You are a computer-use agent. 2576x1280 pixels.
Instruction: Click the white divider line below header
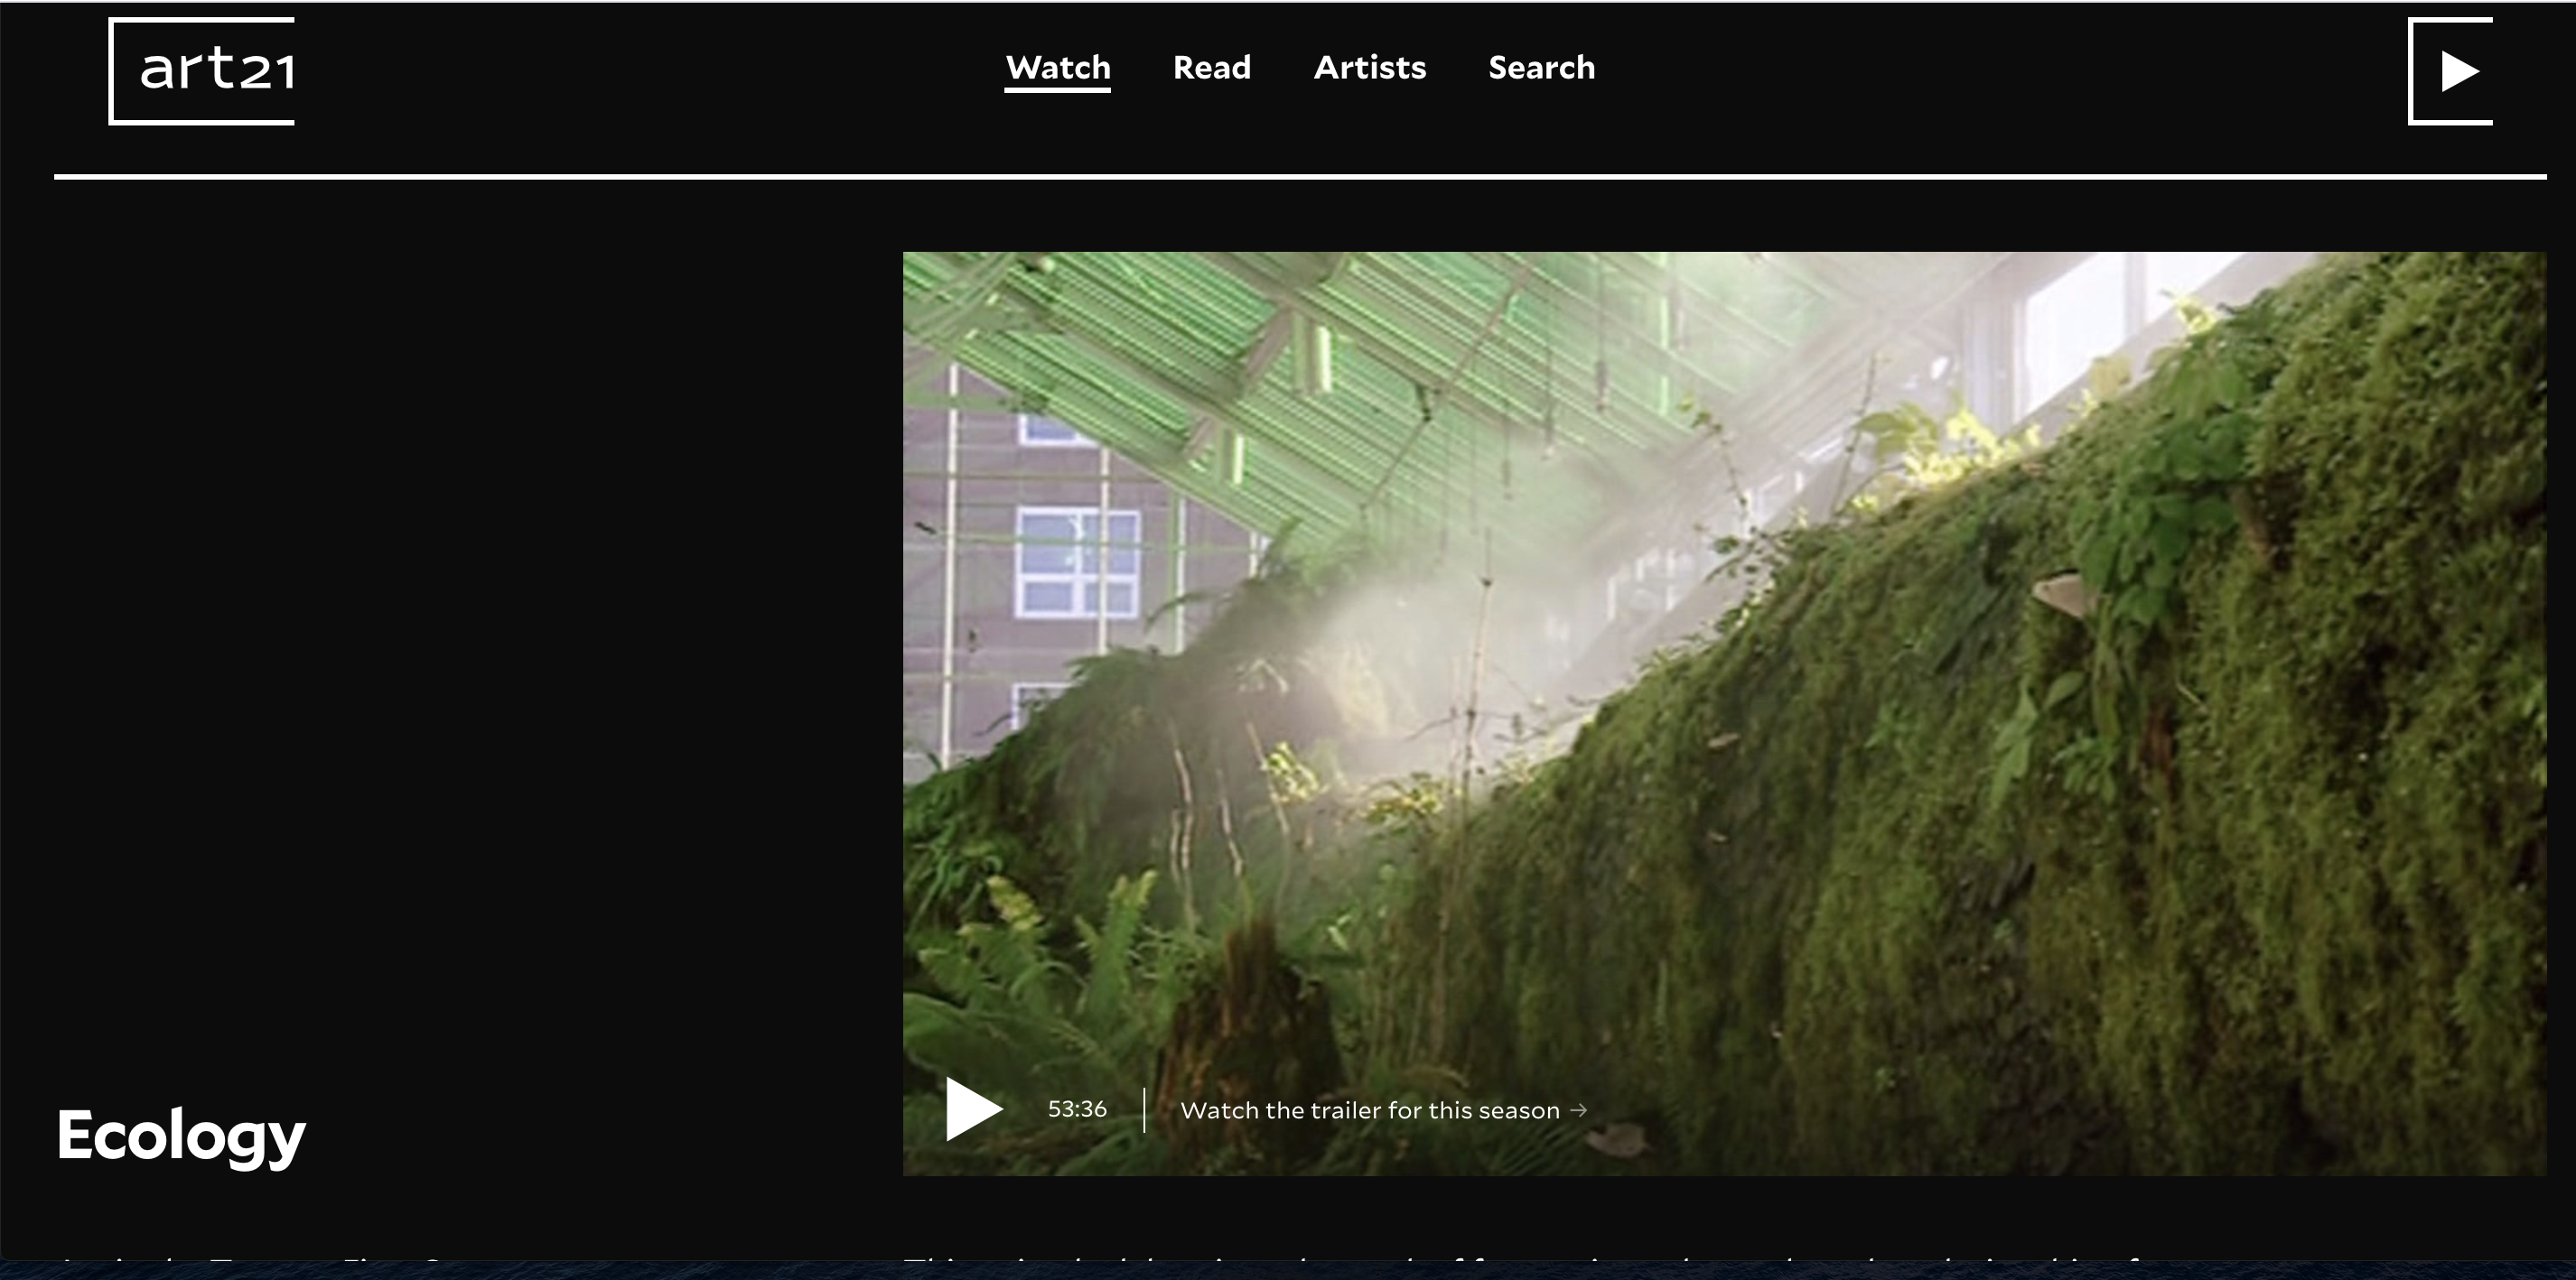(x=1300, y=177)
